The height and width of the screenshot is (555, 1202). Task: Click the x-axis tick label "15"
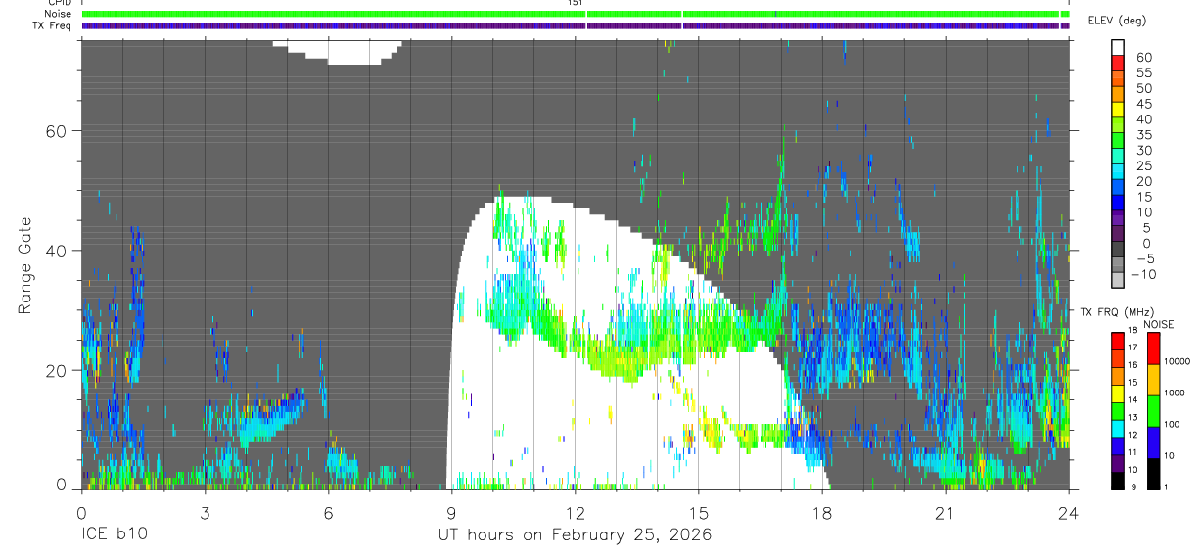[x=699, y=513]
